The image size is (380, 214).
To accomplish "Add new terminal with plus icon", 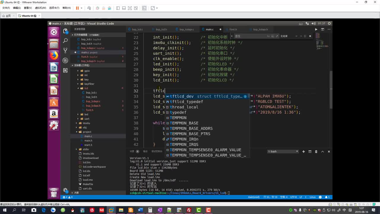I will point(303,152).
